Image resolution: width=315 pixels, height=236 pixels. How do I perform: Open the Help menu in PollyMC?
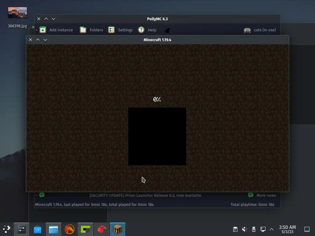pyautogui.click(x=147, y=30)
